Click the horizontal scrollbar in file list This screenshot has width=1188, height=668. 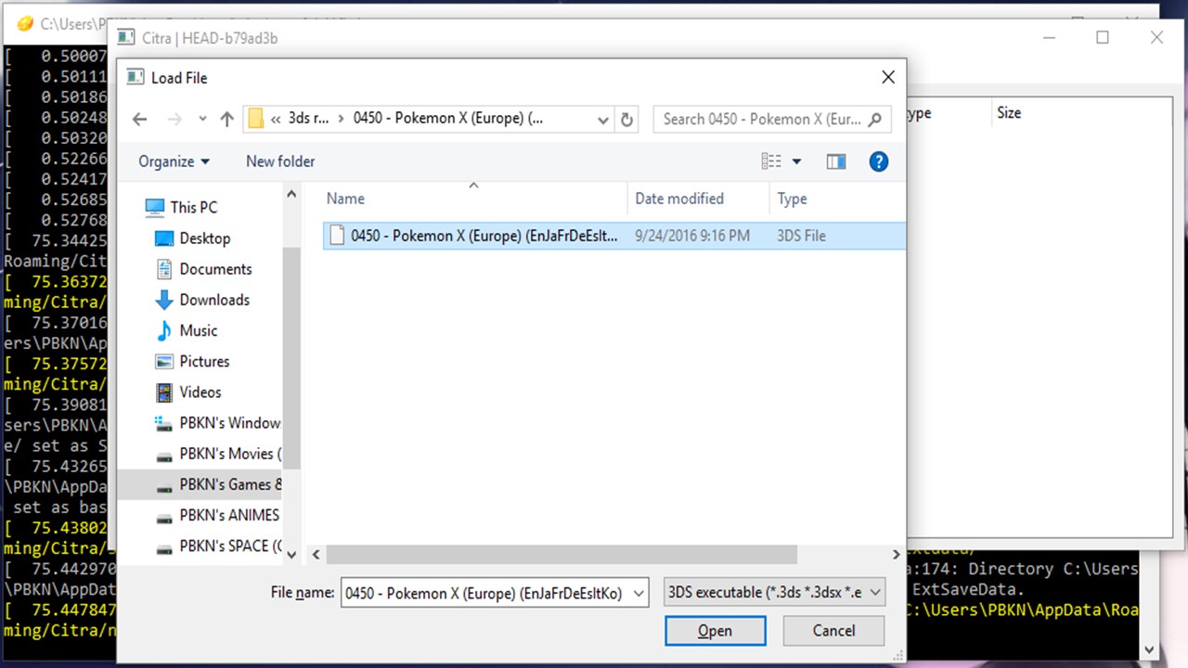click(562, 555)
